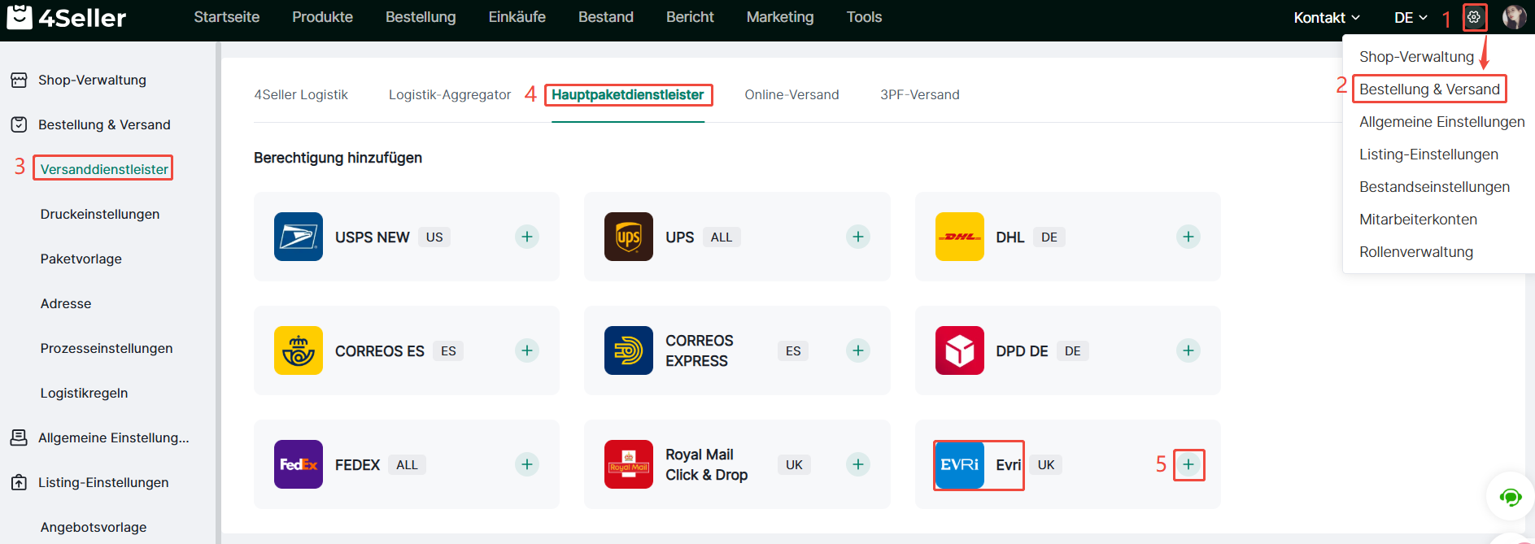Open the Startseite menu
Image resolution: width=1535 pixels, height=544 pixels.
[x=227, y=17]
